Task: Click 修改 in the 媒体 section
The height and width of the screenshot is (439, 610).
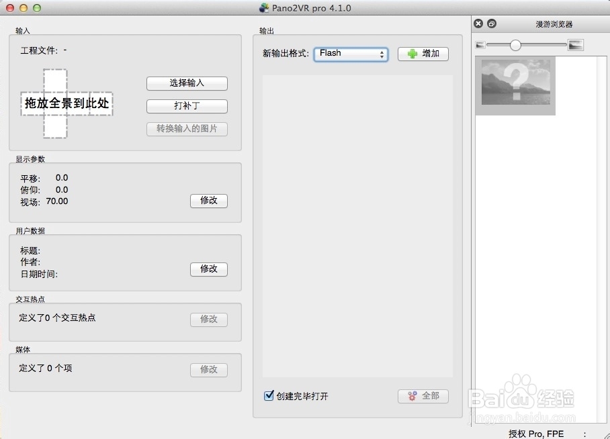Action: [x=208, y=369]
